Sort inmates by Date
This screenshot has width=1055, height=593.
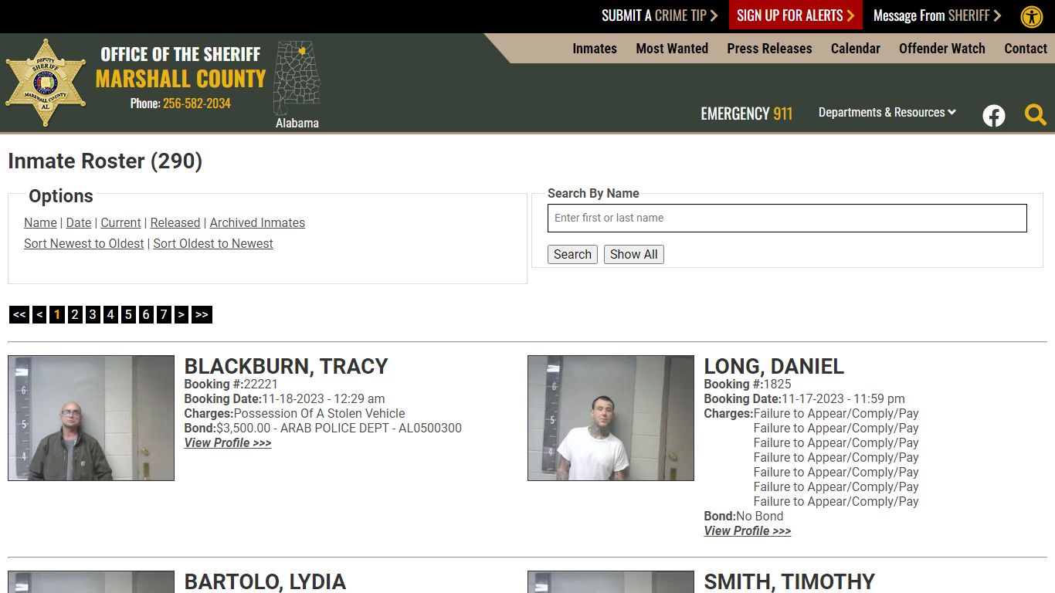coord(79,222)
